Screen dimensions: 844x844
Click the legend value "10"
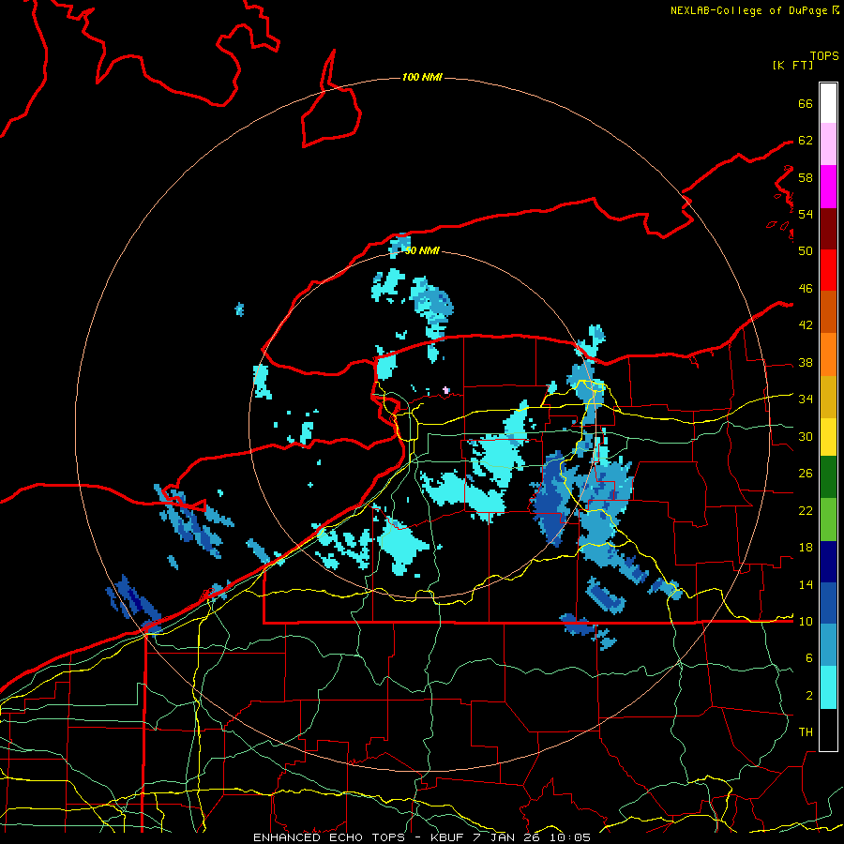click(806, 622)
